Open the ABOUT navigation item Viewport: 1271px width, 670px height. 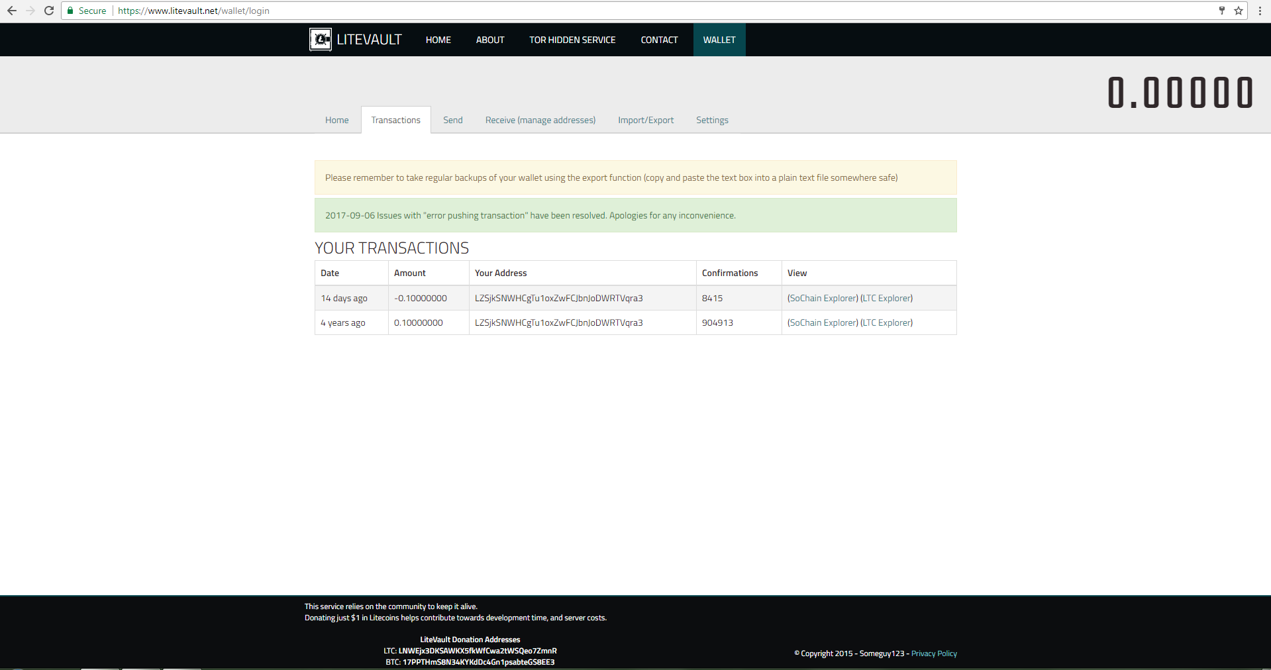pyautogui.click(x=490, y=40)
